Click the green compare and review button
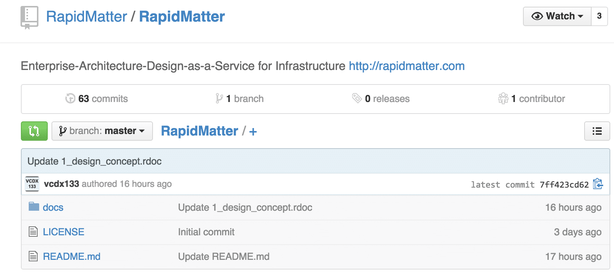This screenshot has width=614, height=274. [x=34, y=131]
